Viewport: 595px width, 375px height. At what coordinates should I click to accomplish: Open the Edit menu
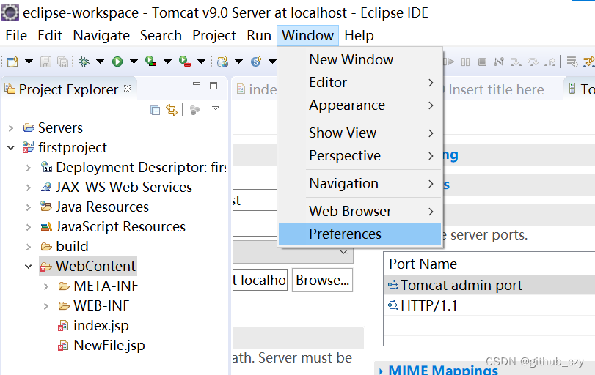[50, 36]
